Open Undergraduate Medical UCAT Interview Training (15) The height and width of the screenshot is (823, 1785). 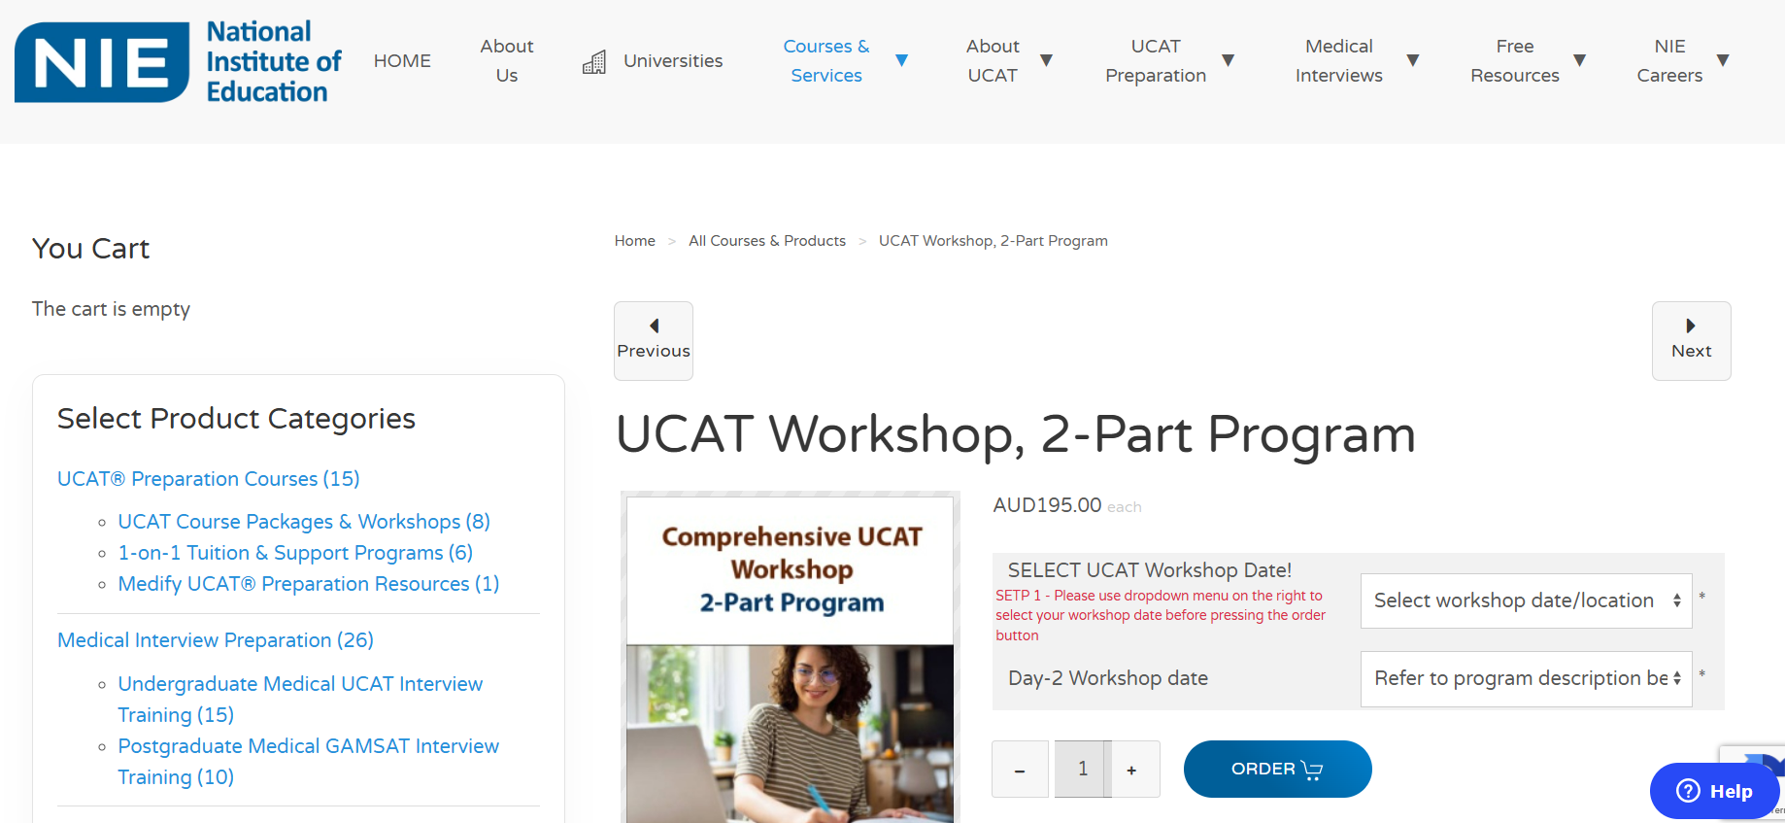pos(300,700)
